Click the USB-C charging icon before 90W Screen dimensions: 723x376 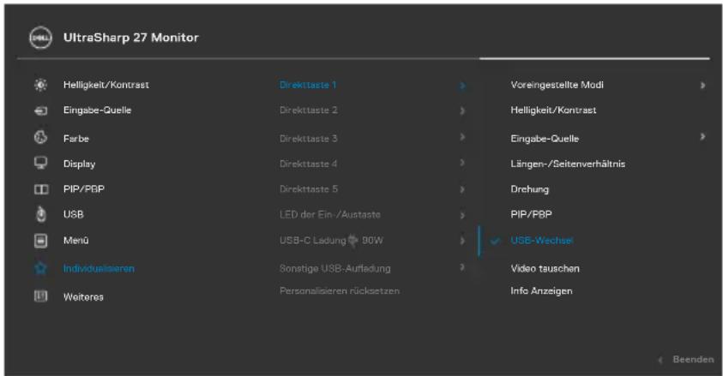click(x=352, y=241)
